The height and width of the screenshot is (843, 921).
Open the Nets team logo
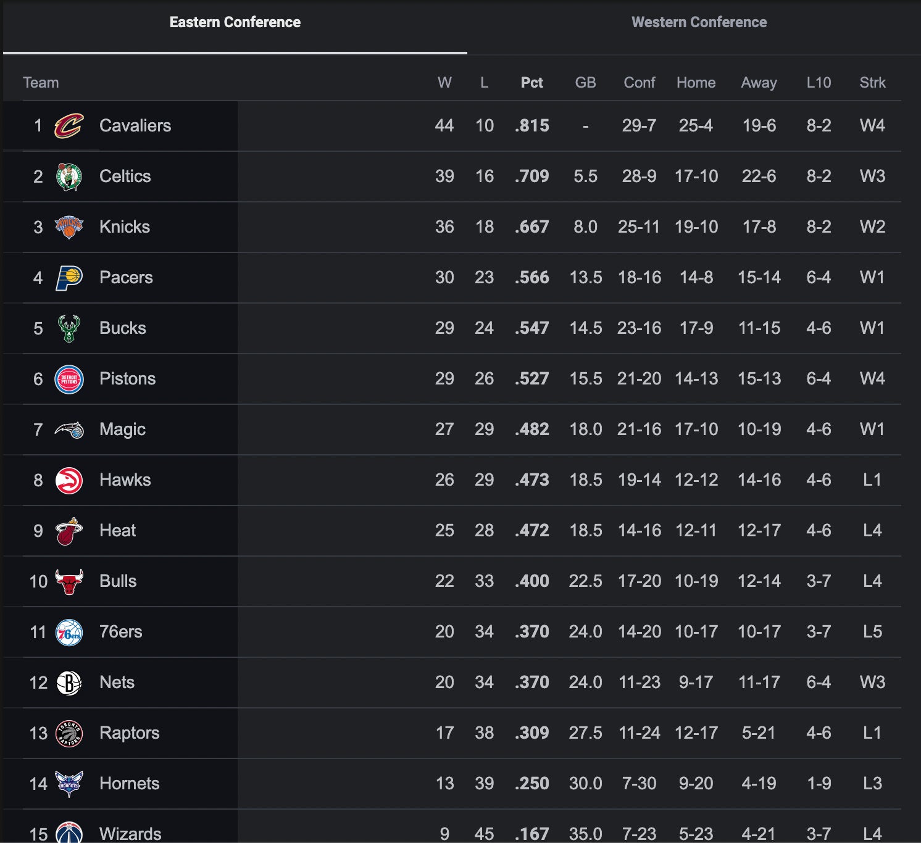69,683
